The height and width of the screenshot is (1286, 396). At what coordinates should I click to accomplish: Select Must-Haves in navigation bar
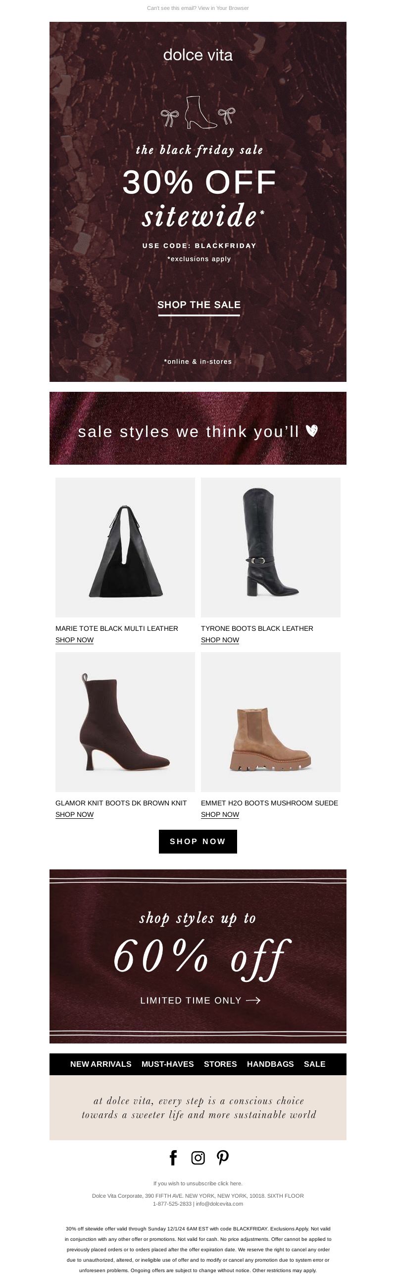167,1064
